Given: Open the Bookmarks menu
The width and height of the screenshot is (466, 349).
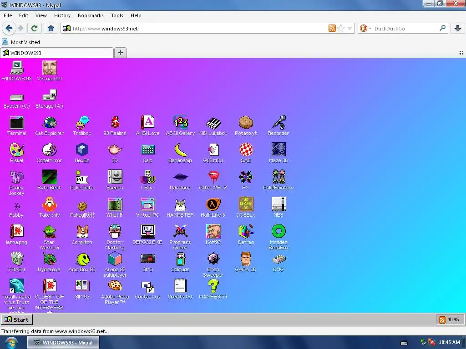Looking at the screenshot, I should coord(91,15).
